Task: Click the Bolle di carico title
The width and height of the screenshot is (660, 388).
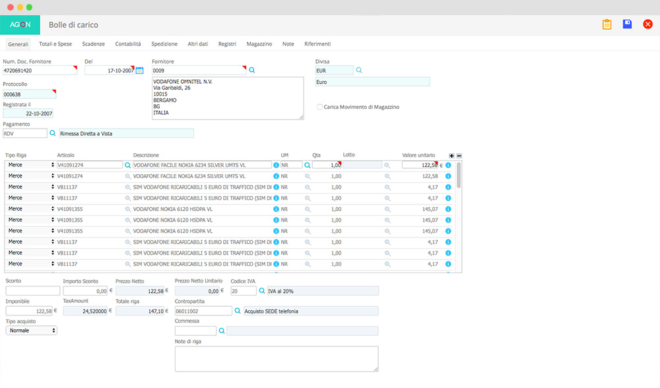Action: (73, 25)
